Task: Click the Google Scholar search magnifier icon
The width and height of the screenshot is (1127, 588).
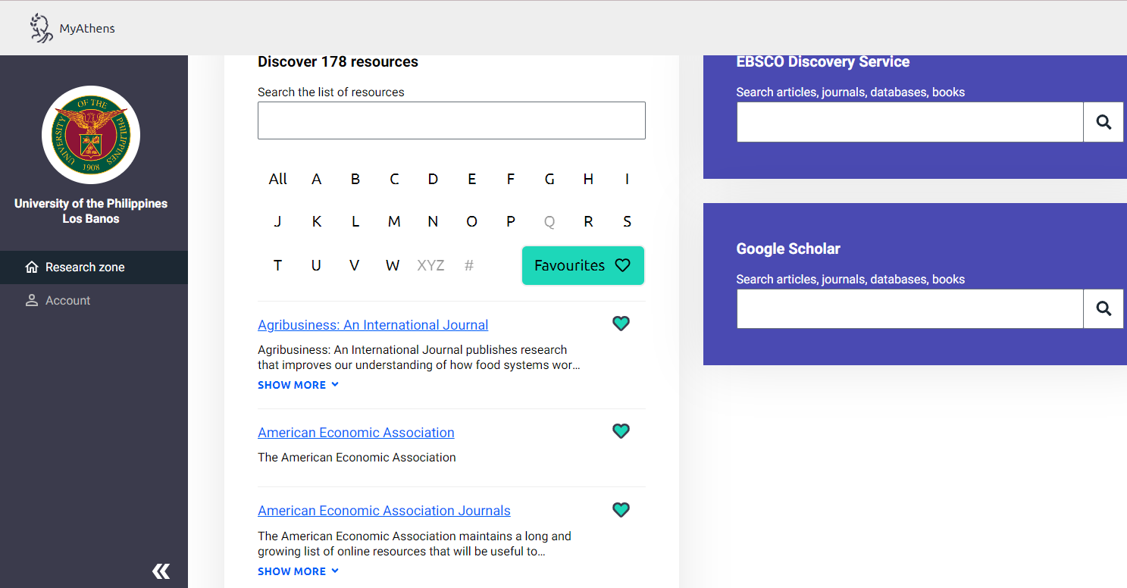Action: (1103, 308)
